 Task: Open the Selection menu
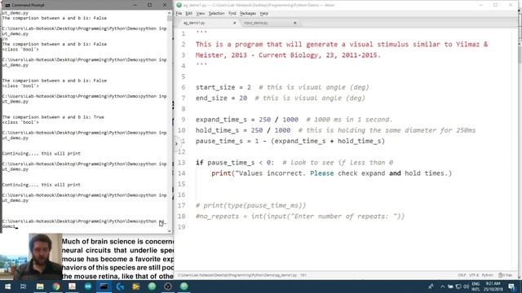pyautogui.click(x=216, y=14)
